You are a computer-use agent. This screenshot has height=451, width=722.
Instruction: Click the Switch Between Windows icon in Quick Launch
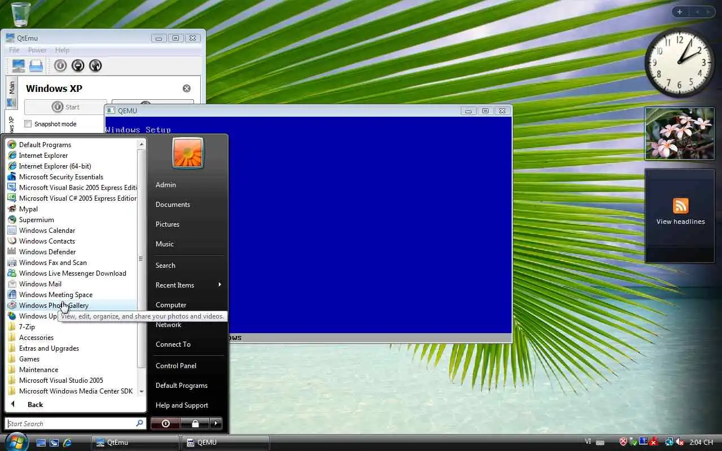tap(54, 443)
